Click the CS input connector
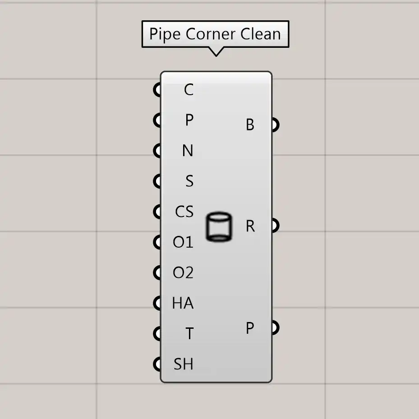Screen dimensions: 419x419 pos(157,212)
